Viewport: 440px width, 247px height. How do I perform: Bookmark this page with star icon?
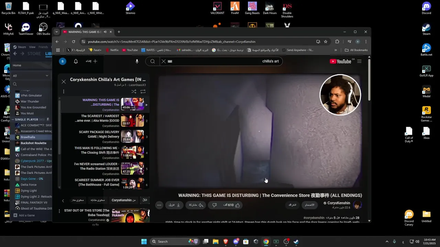(x=326, y=42)
